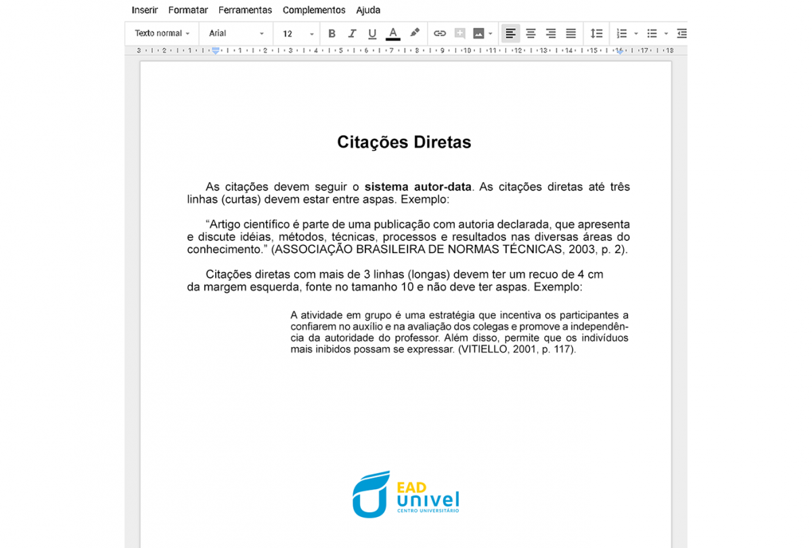This screenshot has width=812, height=548.
Task: Toggle bold formatting
Action: [332, 34]
